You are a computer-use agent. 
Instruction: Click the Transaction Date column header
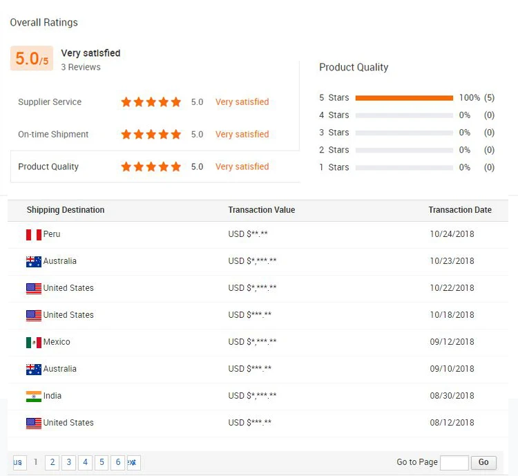point(460,210)
